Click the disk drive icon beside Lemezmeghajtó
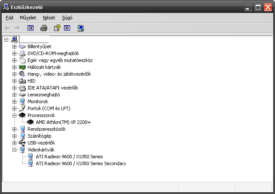275x194 pixels. 22,95
